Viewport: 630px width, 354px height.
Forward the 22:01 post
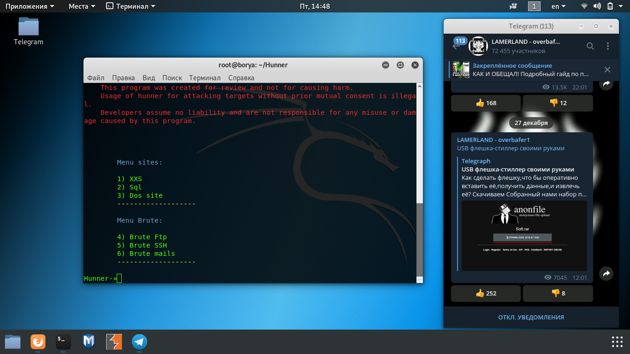(x=606, y=83)
